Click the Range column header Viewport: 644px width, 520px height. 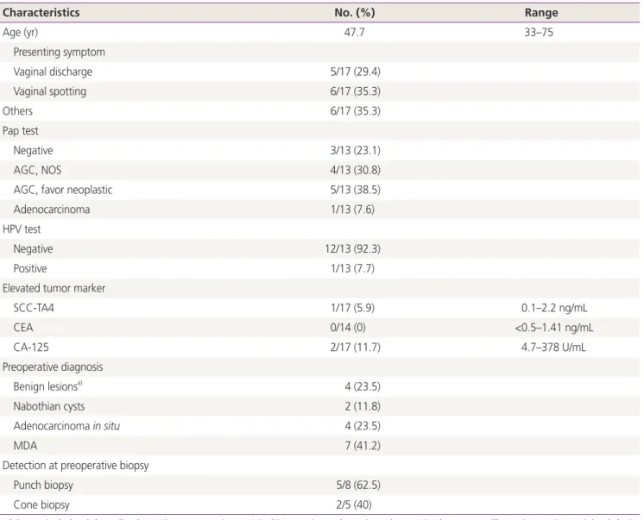coord(541,13)
